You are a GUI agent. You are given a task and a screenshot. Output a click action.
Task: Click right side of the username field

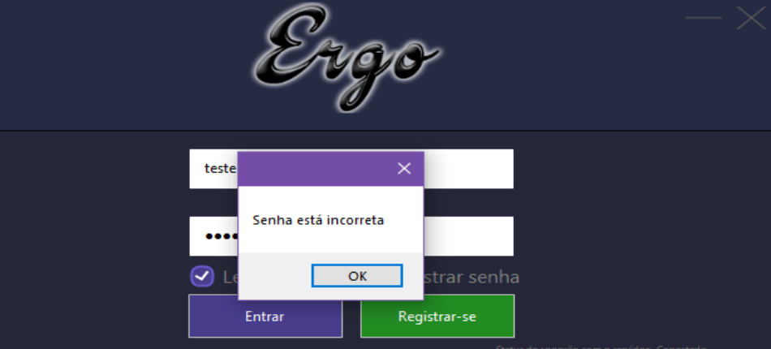tap(467, 169)
